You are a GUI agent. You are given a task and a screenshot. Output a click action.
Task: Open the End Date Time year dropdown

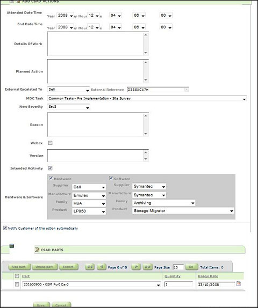click(x=65, y=27)
